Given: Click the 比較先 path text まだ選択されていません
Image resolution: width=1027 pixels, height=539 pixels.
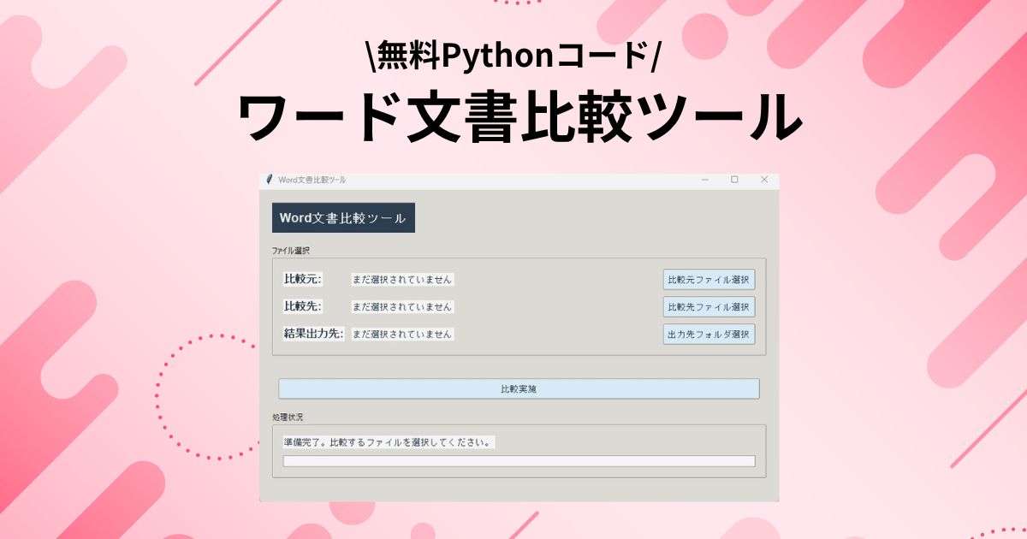Looking at the screenshot, I should (402, 306).
